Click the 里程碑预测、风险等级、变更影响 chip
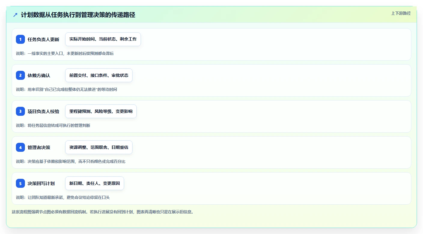This screenshot has height=234, width=423. tap(101, 111)
